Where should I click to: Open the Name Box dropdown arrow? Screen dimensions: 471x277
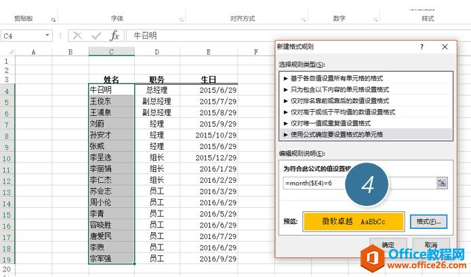(47, 35)
